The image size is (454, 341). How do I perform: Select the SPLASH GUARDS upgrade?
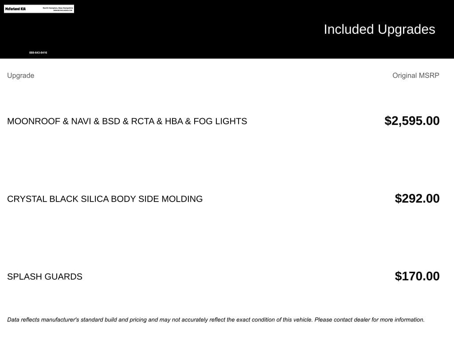click(45, 277)
